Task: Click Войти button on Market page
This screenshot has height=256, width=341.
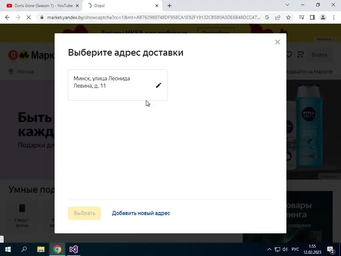Action: point(319,55)
